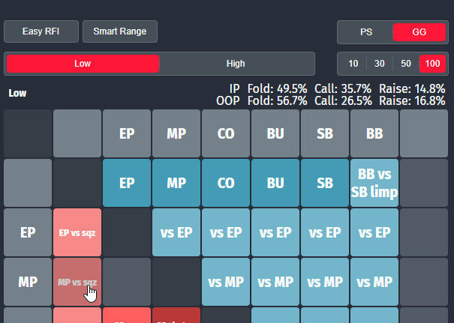
Task: Open the Smart Range option
Action: [x=120, y=31]
